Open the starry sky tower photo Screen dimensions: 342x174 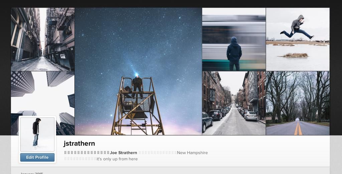tap(138, 71)
